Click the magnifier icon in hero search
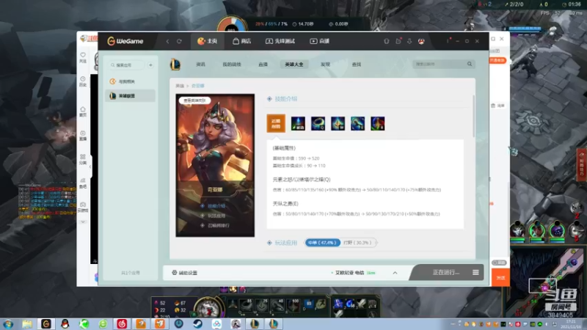587x330 pixels. click(x=470, y=64)
